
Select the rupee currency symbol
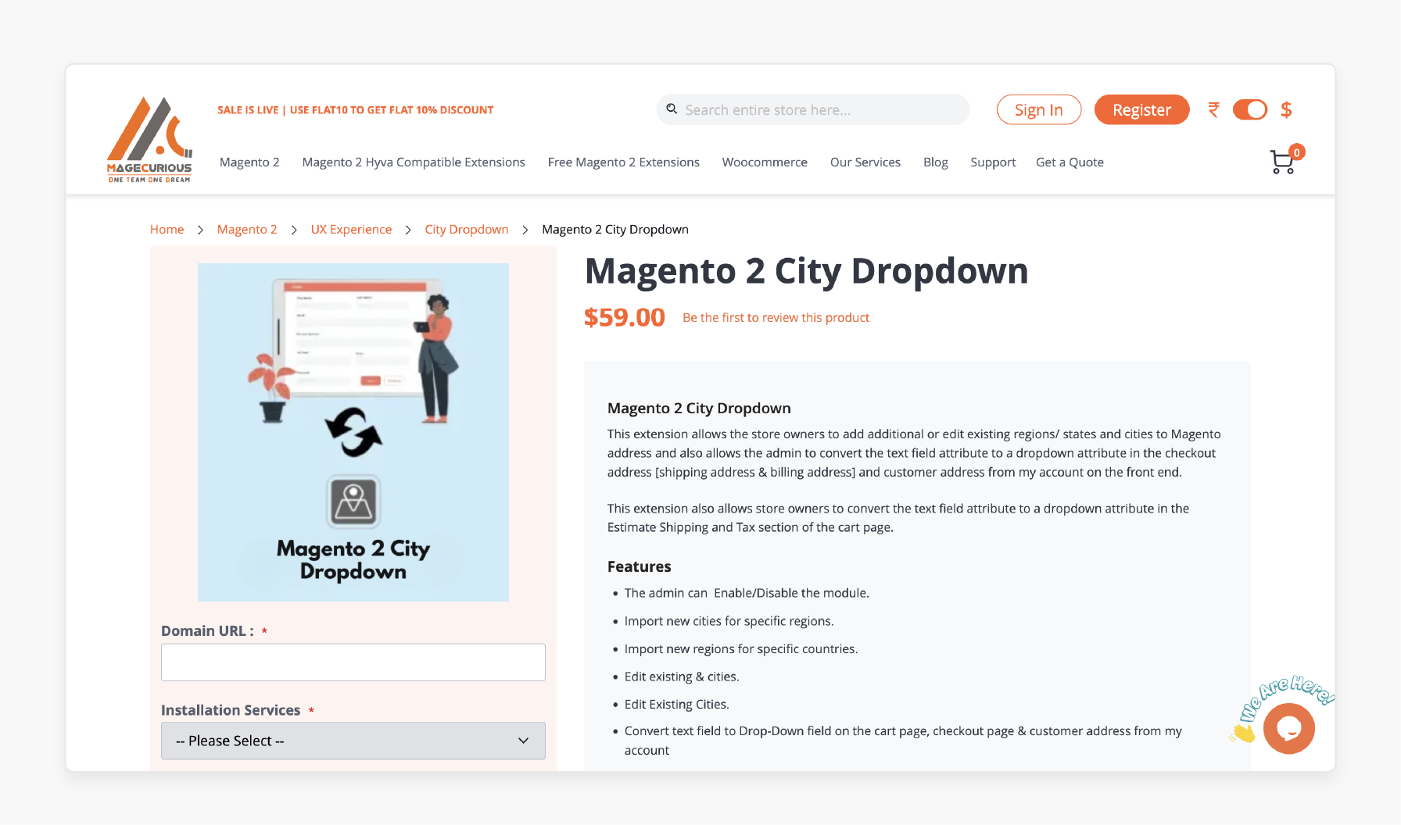tap(1213, 109)
